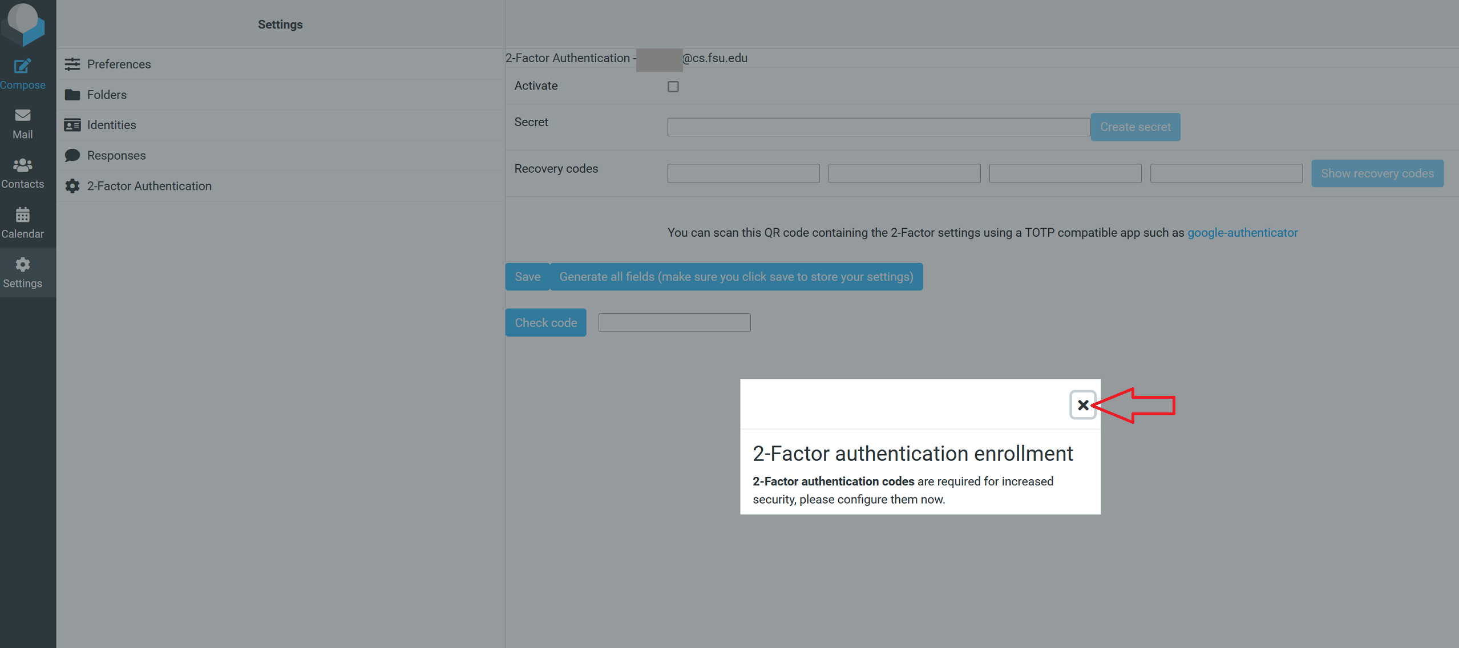Click the Folders folder icon
1459x648 pixels.
[x=72, y=94]
